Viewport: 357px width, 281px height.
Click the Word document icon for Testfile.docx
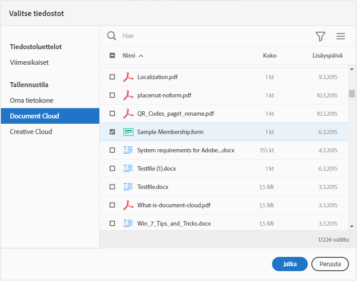tap(128, 187)
